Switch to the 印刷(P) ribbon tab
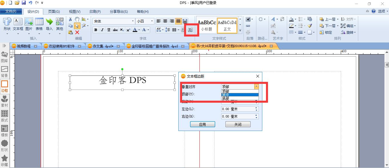This screenshot has width=389, height=168. click(95, 12)
